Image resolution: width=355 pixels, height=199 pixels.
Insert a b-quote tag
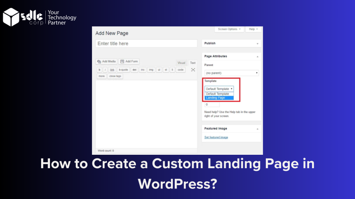pyautogui.click(x=123, y=70)
